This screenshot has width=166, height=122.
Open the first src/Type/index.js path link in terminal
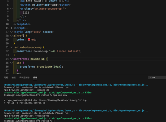39,85
